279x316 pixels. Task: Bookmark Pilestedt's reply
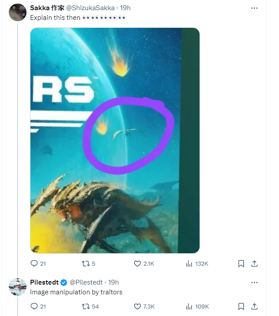[x=241, y=306]
